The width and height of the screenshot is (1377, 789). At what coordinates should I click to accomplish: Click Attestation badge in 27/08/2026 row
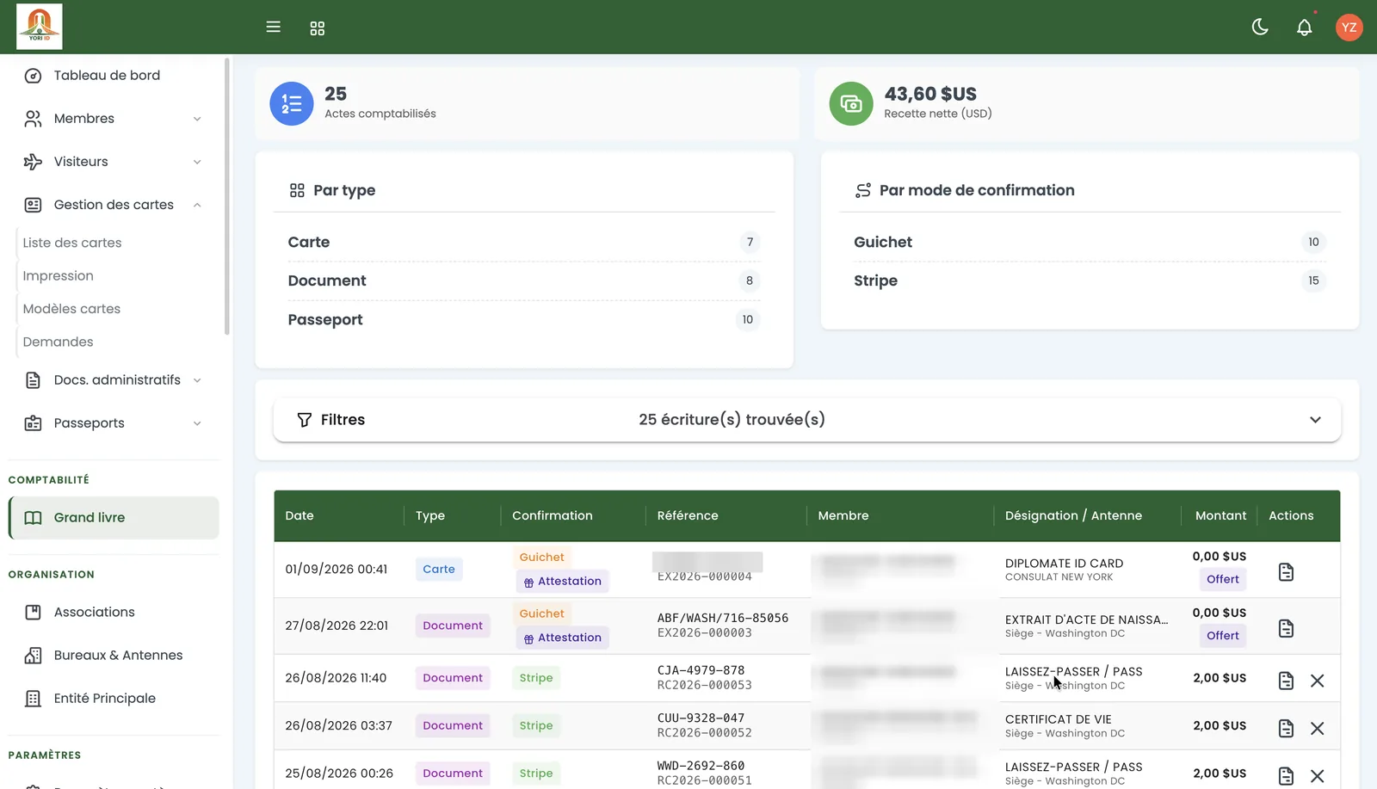[x=563, y=638]
